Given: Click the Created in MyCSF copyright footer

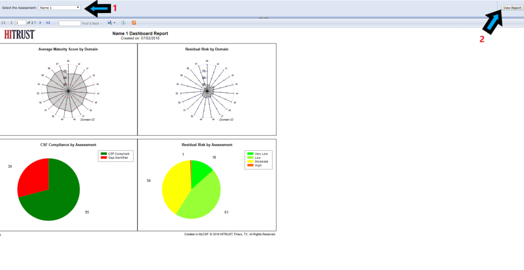Looking at the screenshot, I should 230,234.
